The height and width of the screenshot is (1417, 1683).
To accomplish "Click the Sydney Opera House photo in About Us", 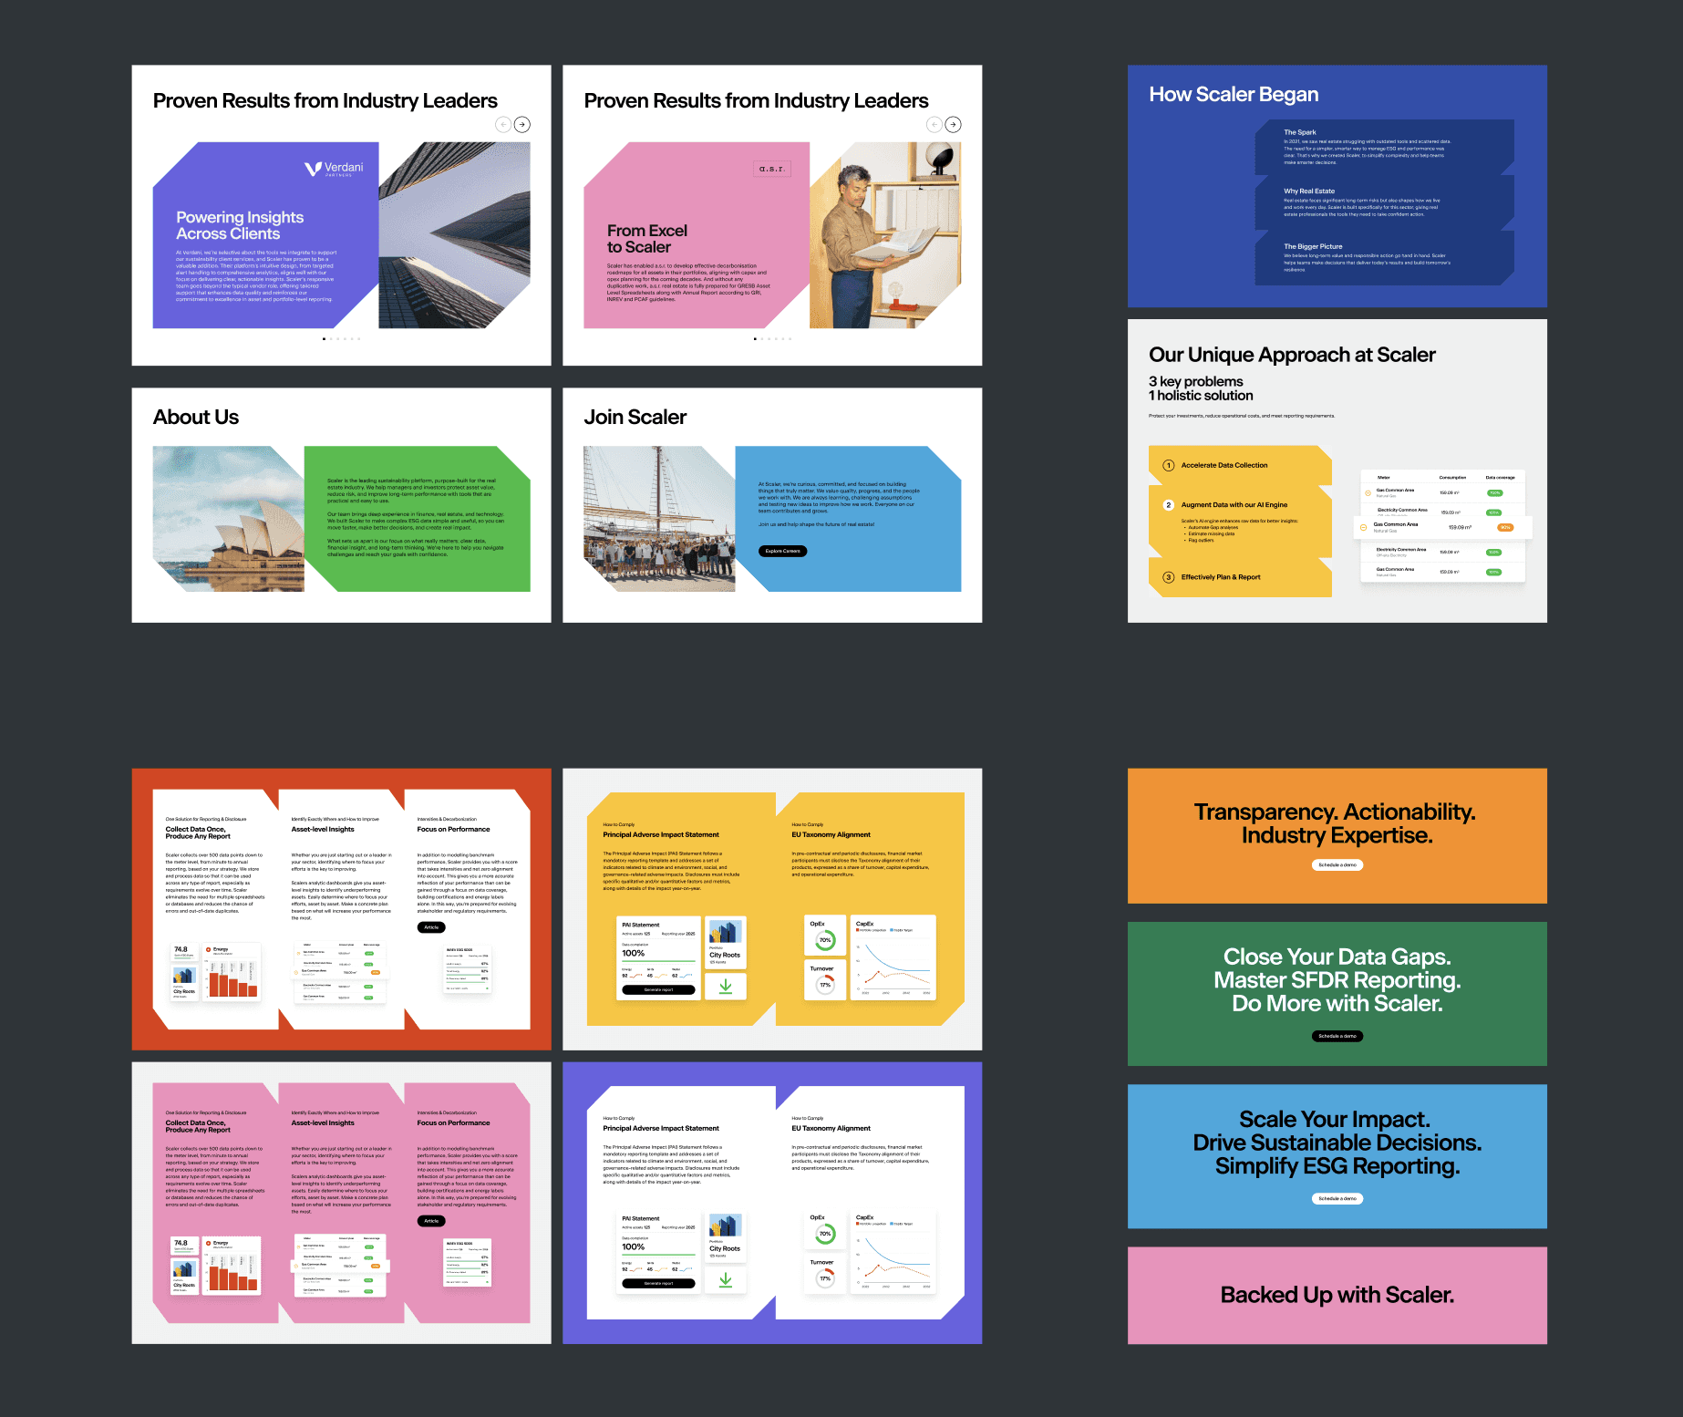I will [228, 519].
